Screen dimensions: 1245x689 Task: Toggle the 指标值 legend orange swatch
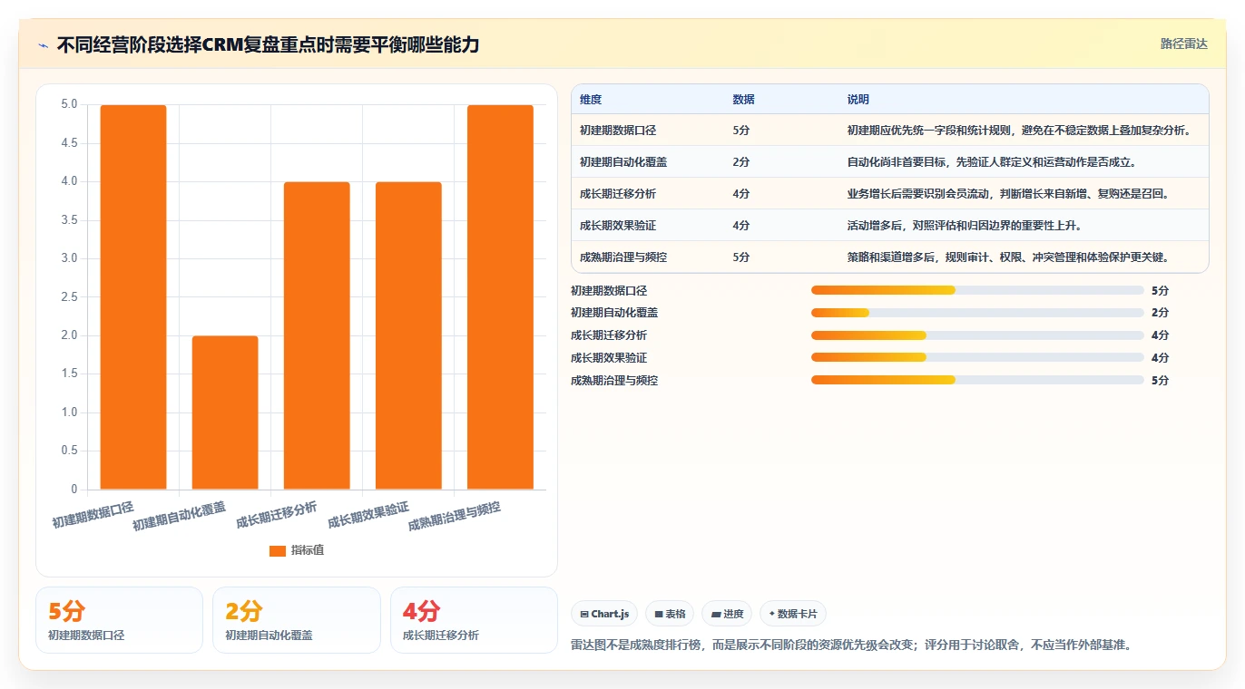278,550
